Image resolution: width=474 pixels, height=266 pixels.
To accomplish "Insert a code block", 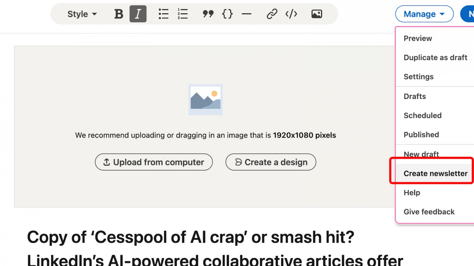I will pyautogui.click(x=227, y=14).
